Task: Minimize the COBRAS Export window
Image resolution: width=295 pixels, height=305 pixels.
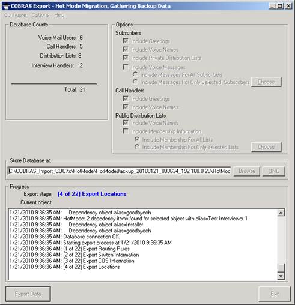Action: tap(273, 6)
